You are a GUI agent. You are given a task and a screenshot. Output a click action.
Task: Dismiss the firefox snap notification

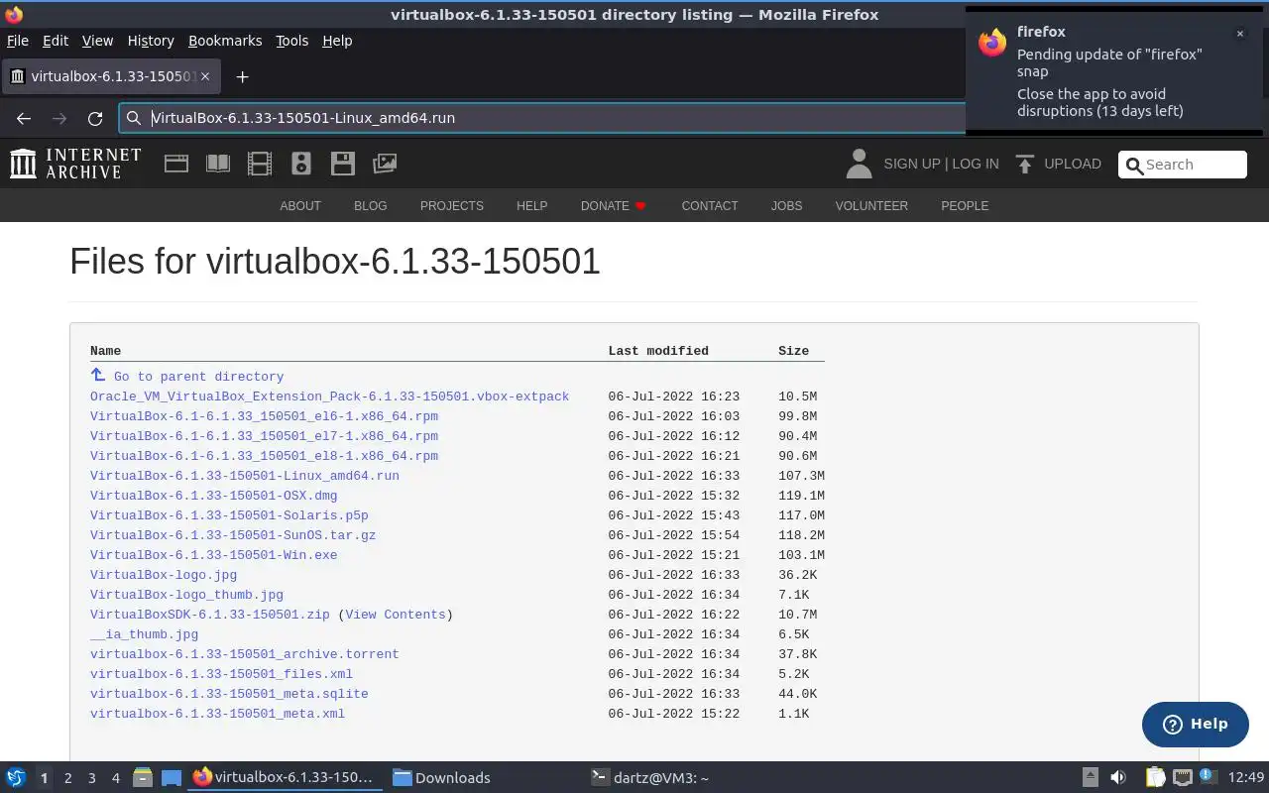click(x=1239, y=34)
